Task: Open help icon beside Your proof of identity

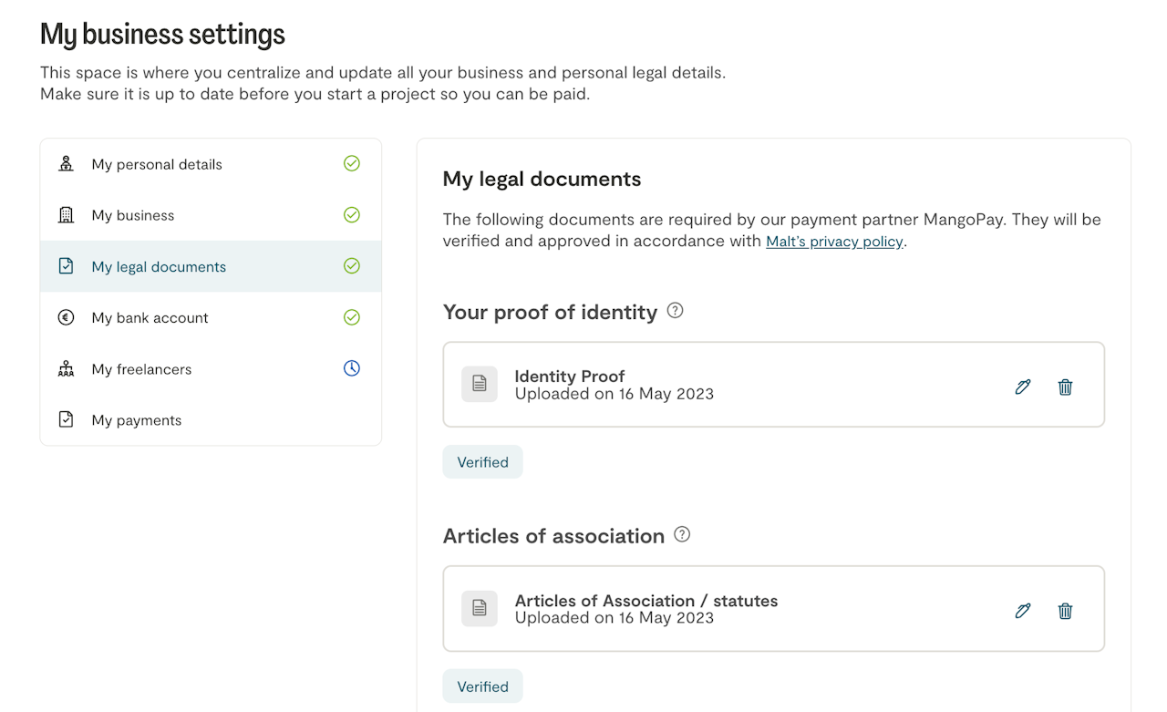Action: point(675,311)
